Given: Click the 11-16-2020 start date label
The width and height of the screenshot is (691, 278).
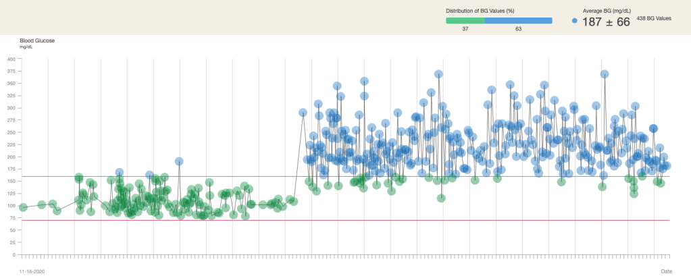Looking at the screenshot, I should pyautogui.click(x=32, y=271).
